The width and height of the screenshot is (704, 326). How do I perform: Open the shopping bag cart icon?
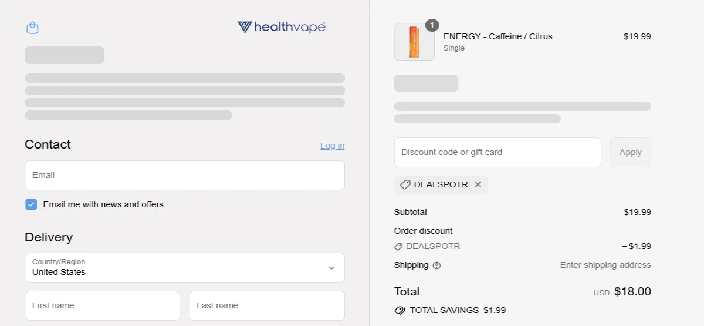[32, 28]
